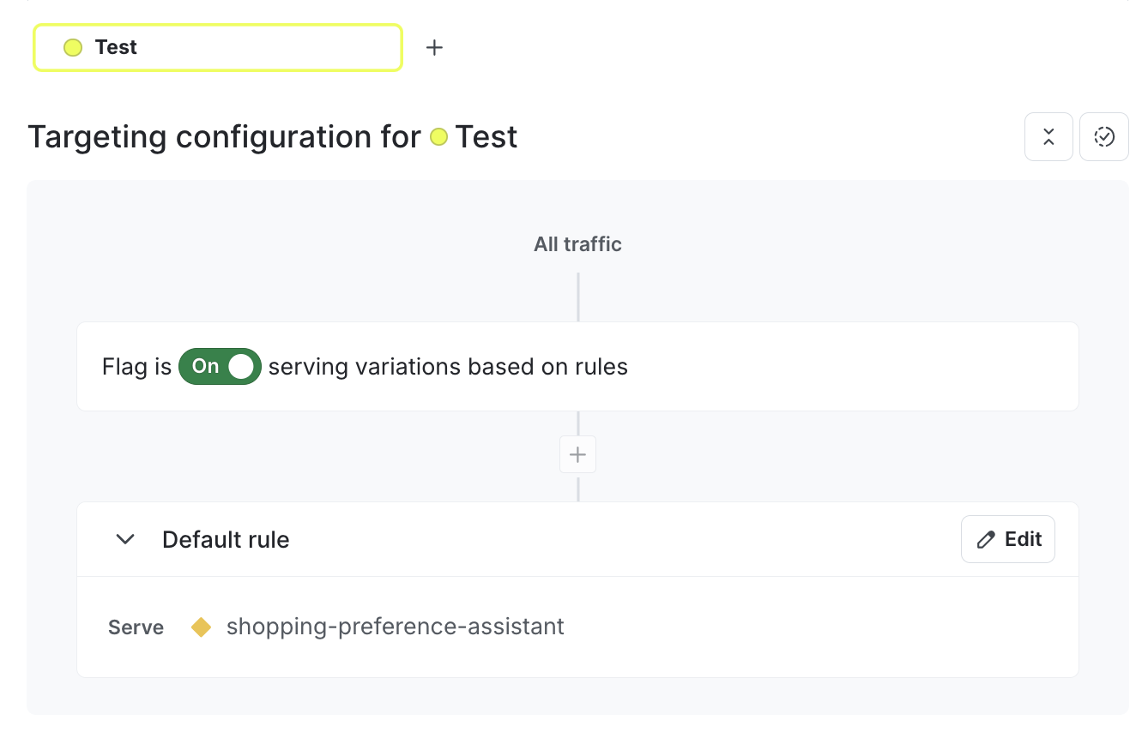This screenshot has width=1148, height=732.
Task: Toggle the On switch in the flag card
Action: 220,366
